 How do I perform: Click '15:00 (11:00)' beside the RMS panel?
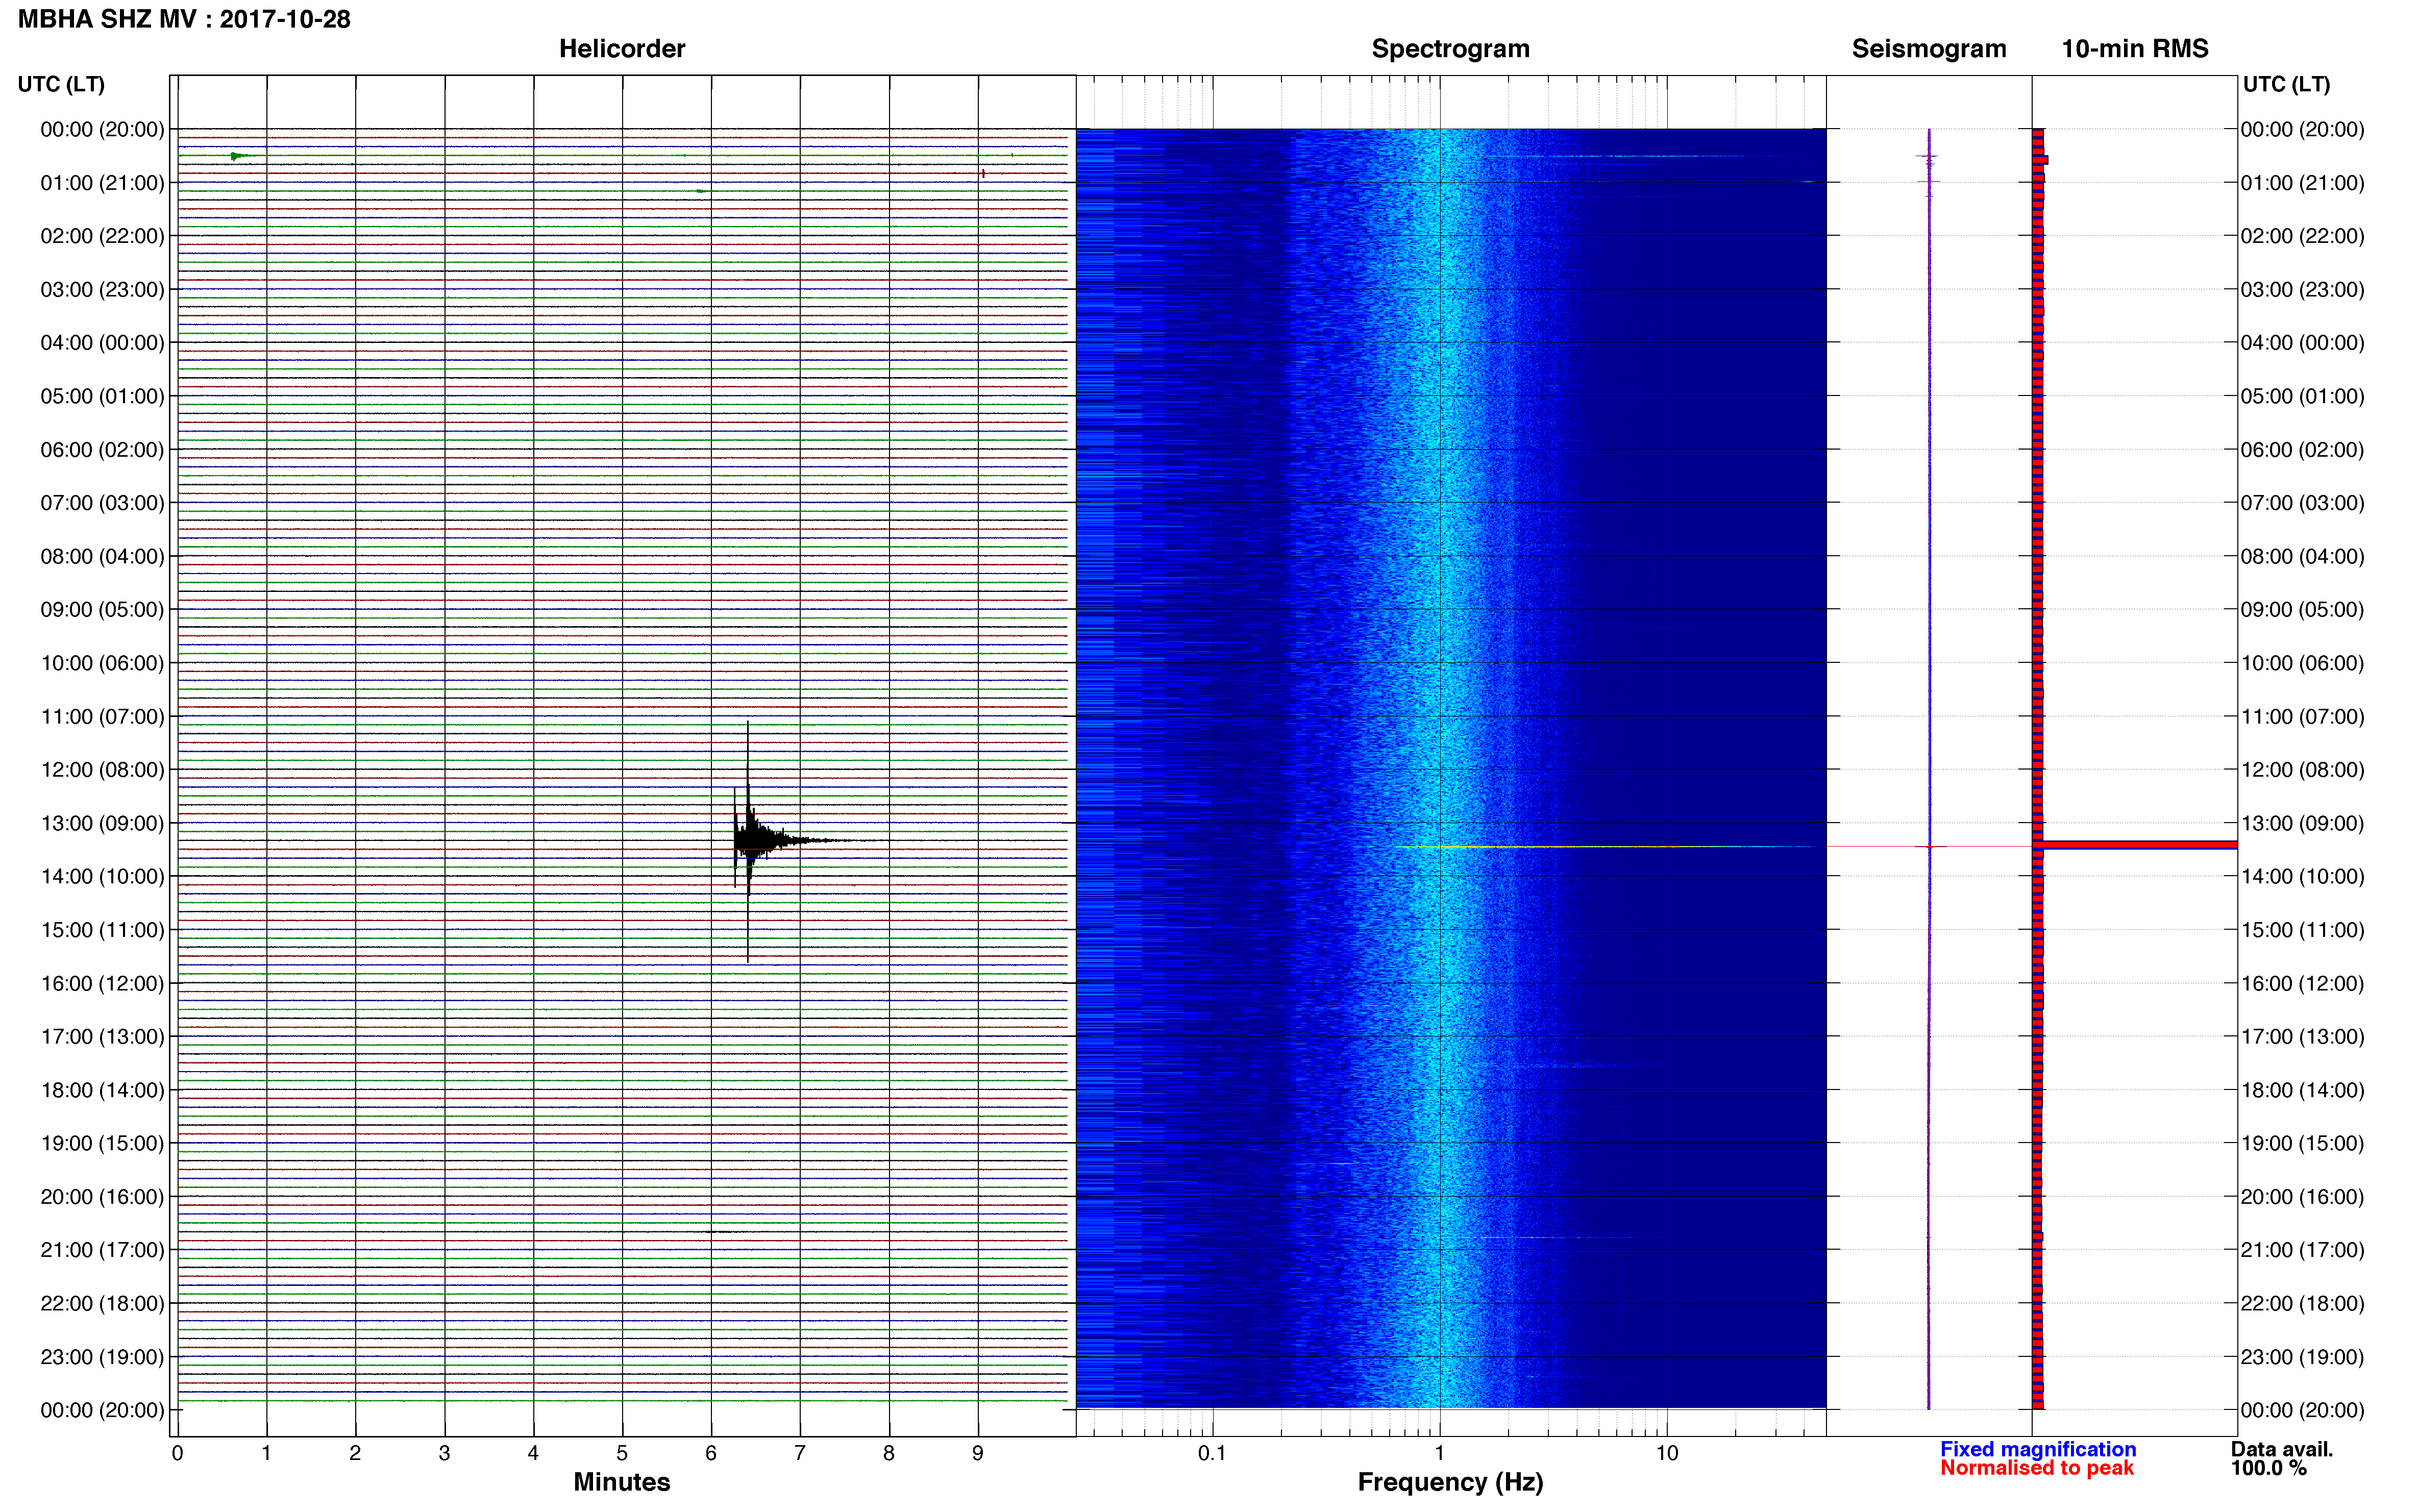click(x=2302, y=930)
